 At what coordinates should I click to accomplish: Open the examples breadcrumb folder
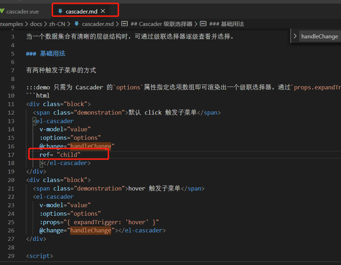11,24
